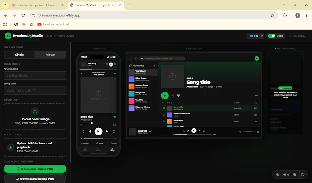Skip to previous track in mobile player
The image size is (312, 183).
coord(90,131)
